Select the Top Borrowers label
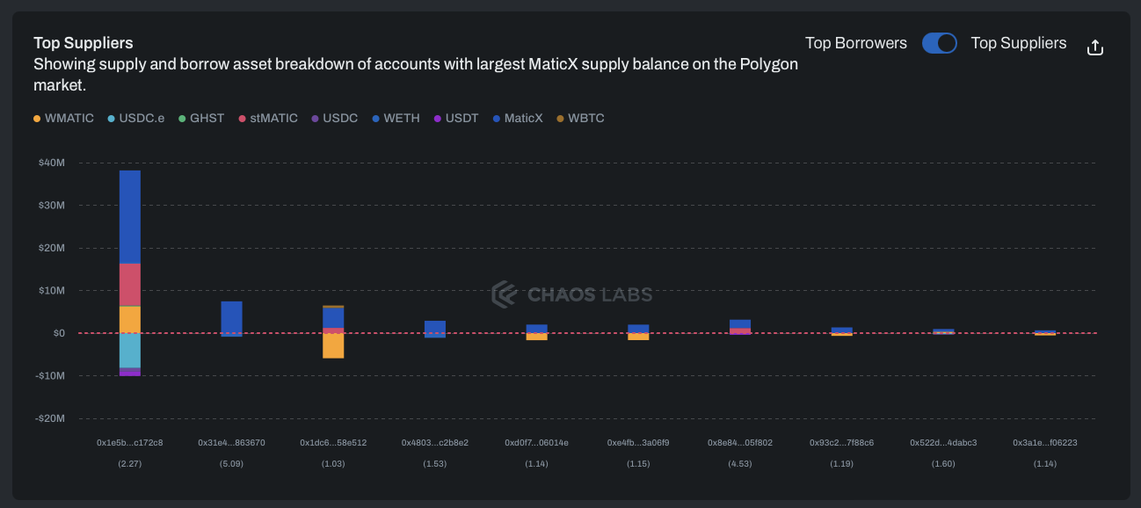Image resolution: width=1141 pixels, height=508 pixels. [x=855, y=43]
